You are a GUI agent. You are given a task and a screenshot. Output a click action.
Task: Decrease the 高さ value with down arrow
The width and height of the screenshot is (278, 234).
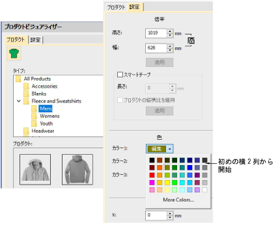170,36
